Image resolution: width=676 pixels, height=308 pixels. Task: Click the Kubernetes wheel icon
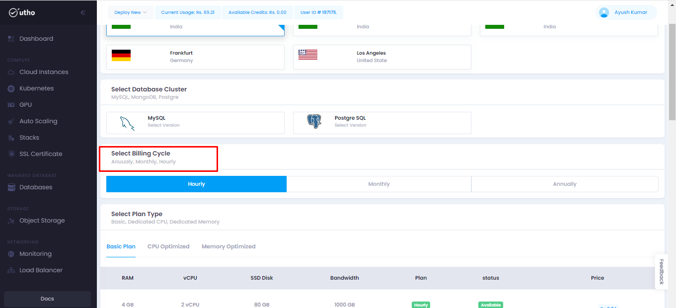click(11, 88)
